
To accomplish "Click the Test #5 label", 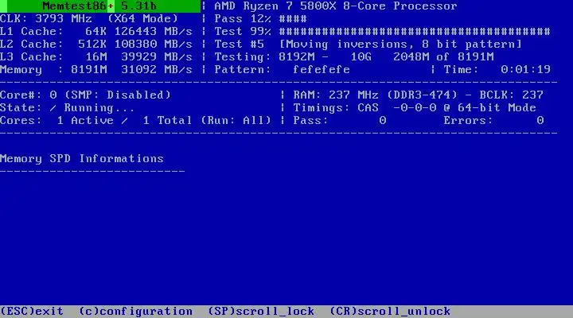I will pos(239,45).
